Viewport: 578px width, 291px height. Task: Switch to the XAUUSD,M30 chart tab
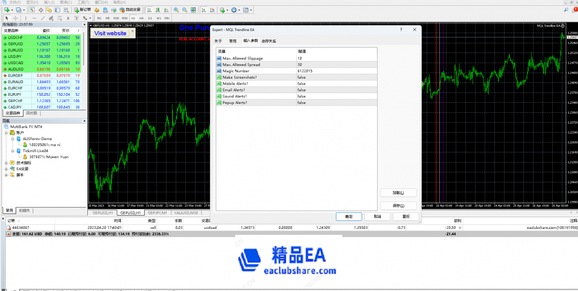[x=186, y=213]
